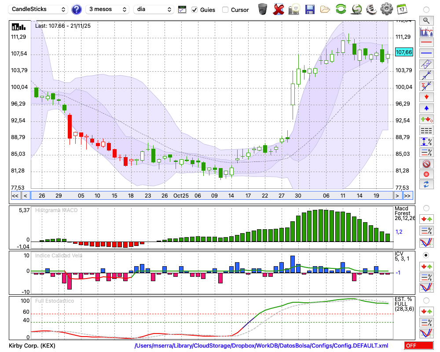Select the magnifying glass zoom tool
The image size is (440, 352).
coord(426,20)
